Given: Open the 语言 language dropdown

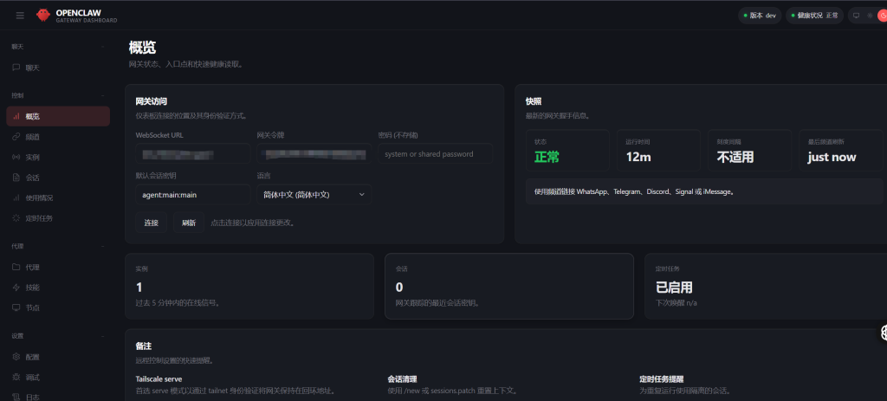Looking at the screenshot, I should tap(314, 195).
